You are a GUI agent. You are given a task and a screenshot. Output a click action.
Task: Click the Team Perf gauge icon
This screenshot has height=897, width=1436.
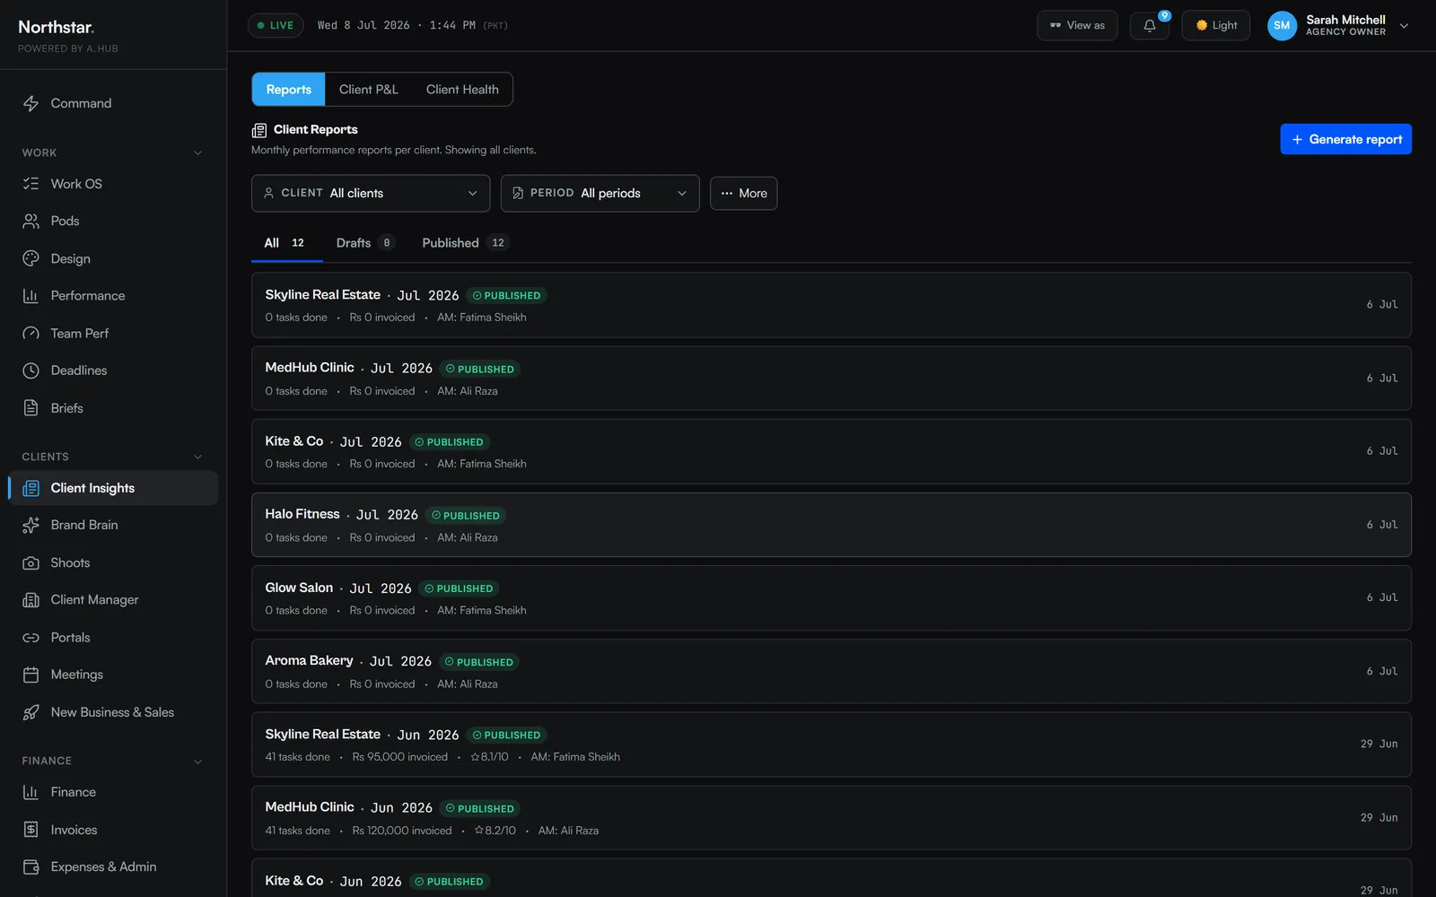31,334
